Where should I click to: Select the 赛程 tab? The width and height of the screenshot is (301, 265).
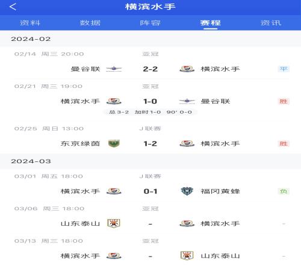(211, 23)
